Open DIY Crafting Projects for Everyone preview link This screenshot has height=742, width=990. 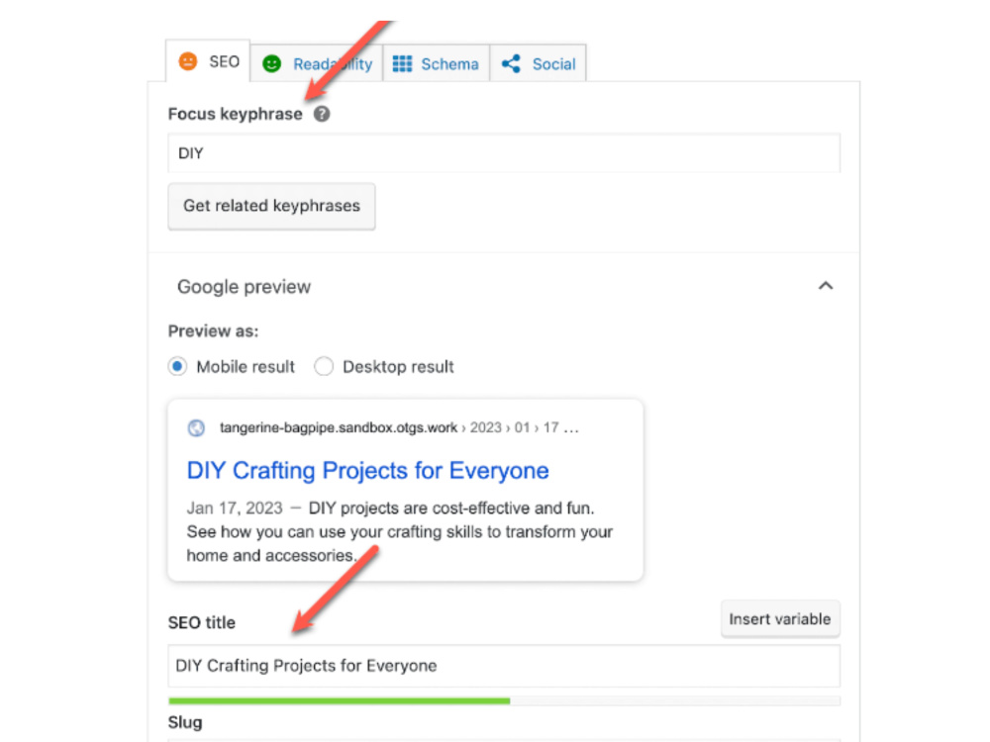[x=367, y=471]
